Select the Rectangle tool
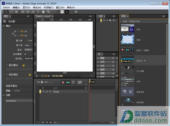The image size is (170, 126). (x=23, y=12)
